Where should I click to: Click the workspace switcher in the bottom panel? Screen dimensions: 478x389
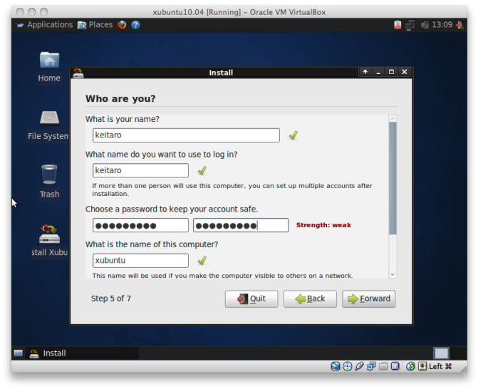(441, 353)
